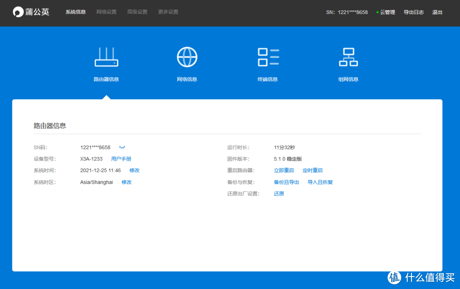
Task: Open the 更多设置 menu
Action: (x=167, y=12)
